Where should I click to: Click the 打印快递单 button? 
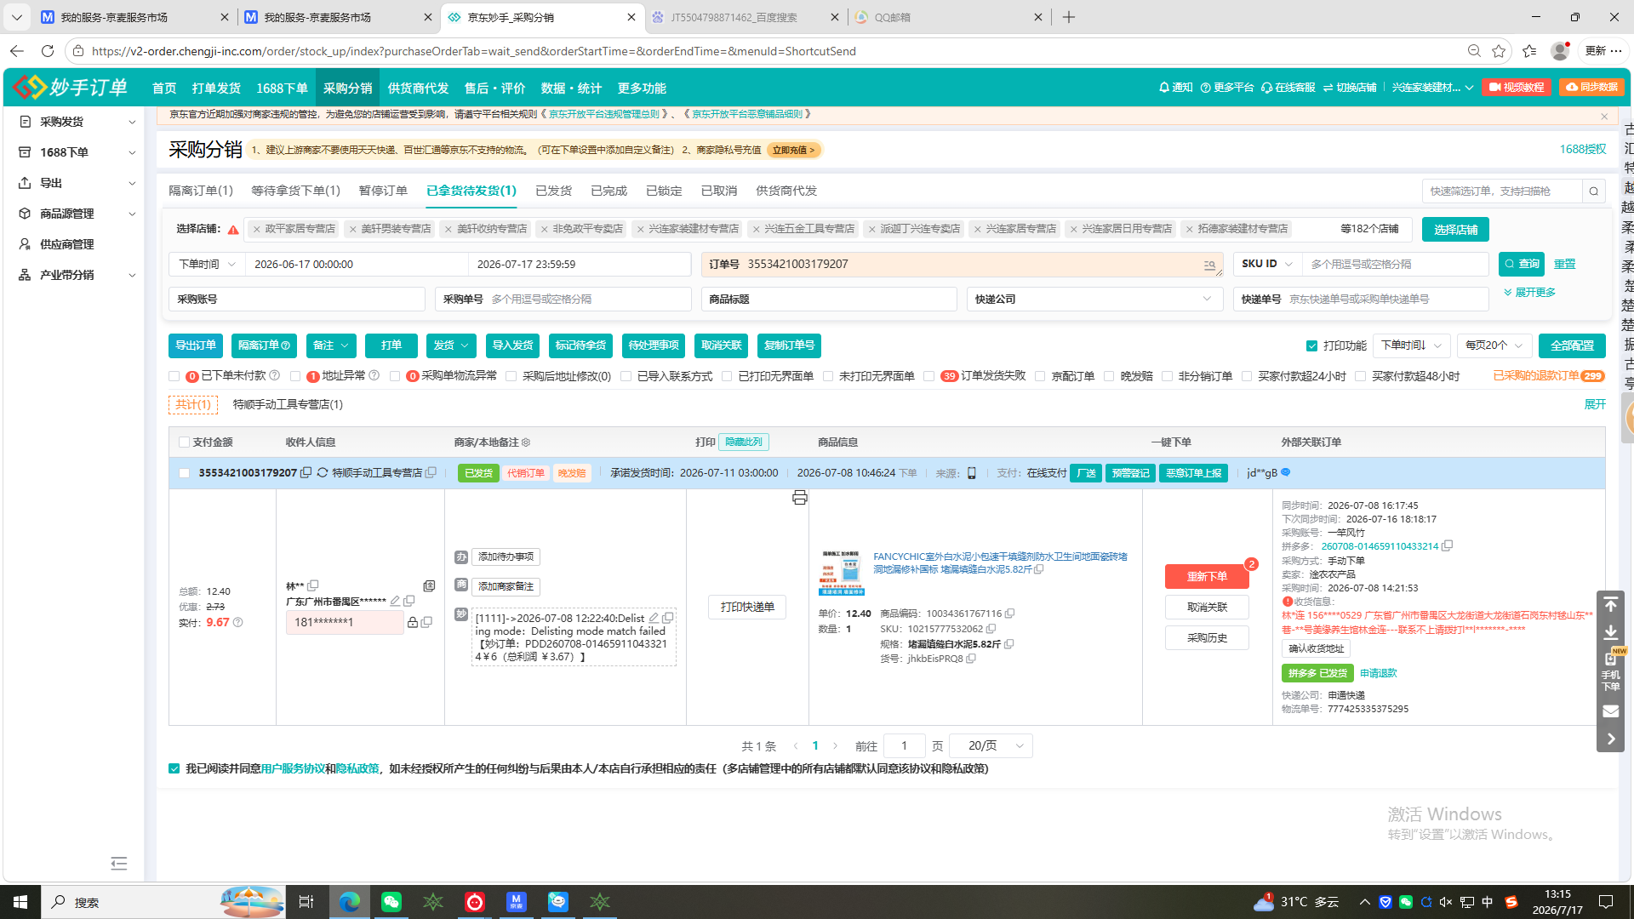pyautogui.click(x=747, y=608)
